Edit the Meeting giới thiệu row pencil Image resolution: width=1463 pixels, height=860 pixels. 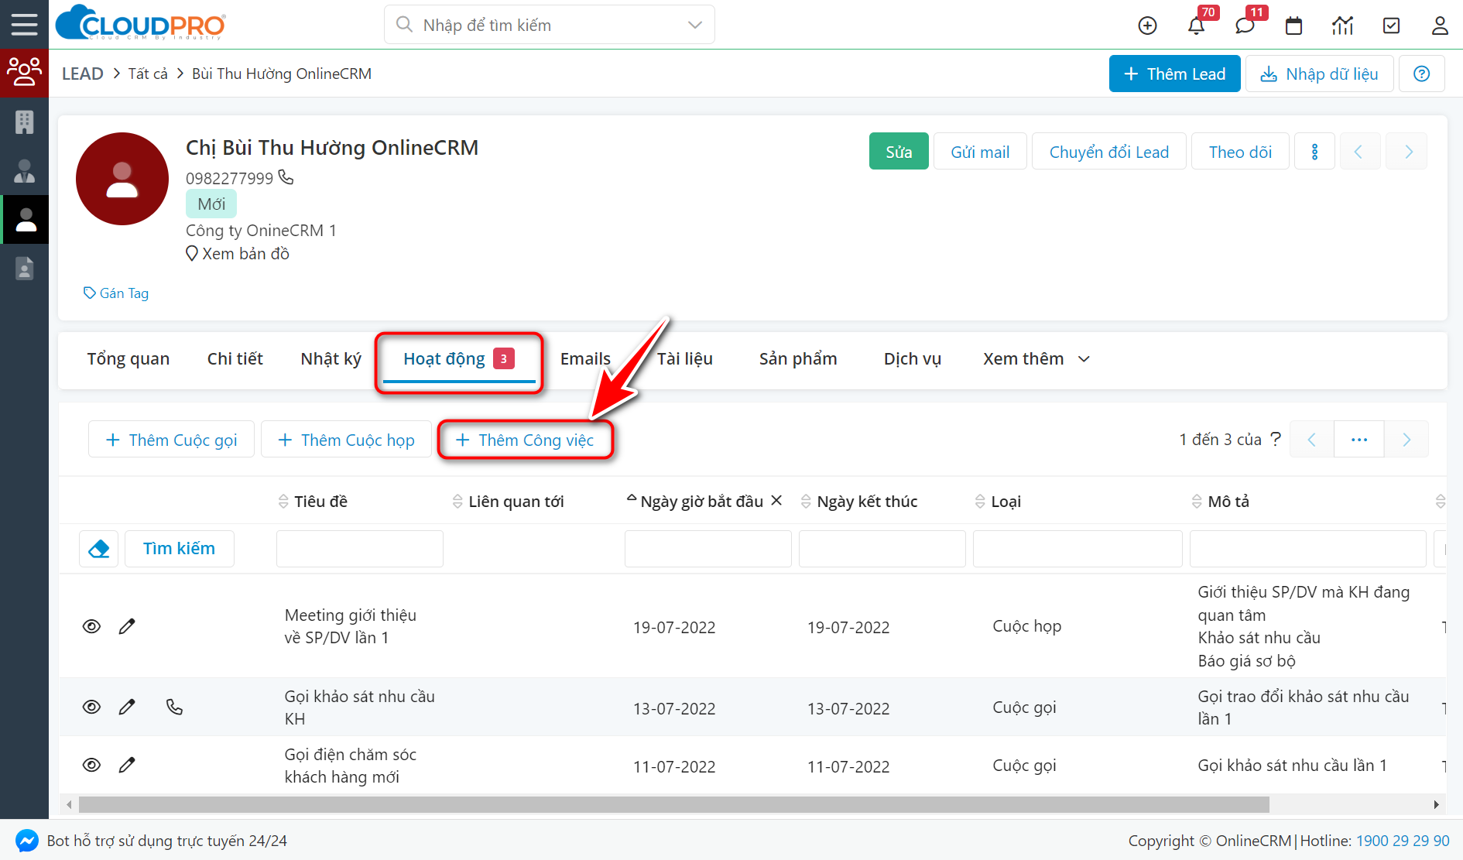[127, 626]
